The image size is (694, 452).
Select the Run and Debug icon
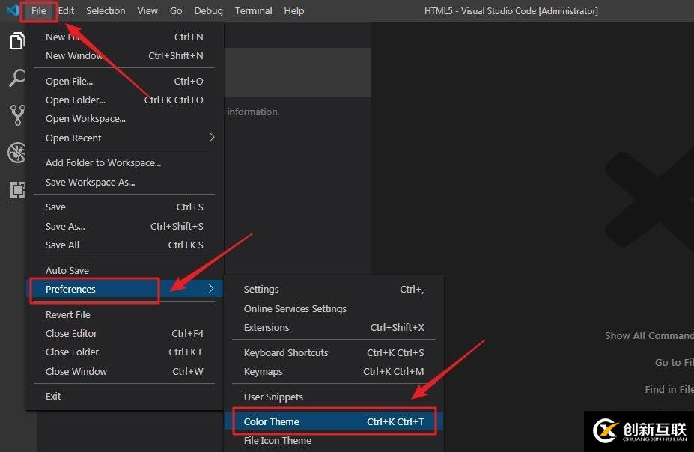click(x=16, y=152)
